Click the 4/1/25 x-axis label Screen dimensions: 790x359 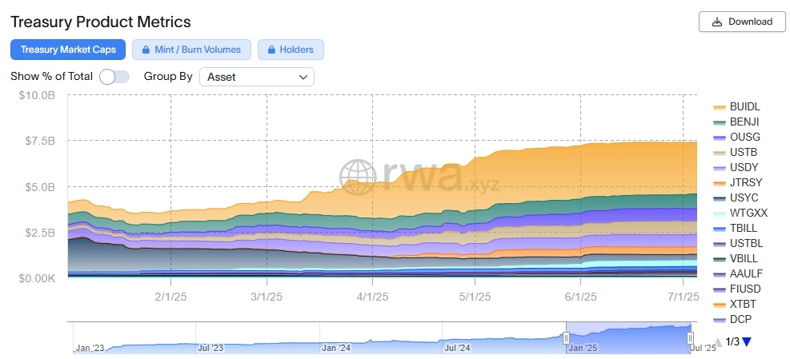point(372,297)
